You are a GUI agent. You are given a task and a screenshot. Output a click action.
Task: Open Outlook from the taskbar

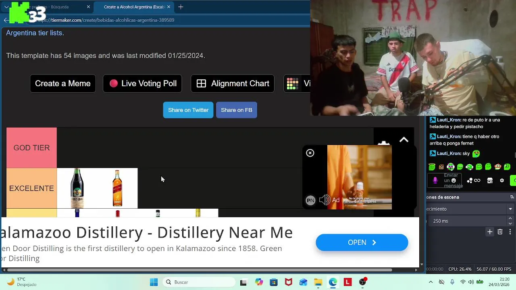[x=303, y=282]
